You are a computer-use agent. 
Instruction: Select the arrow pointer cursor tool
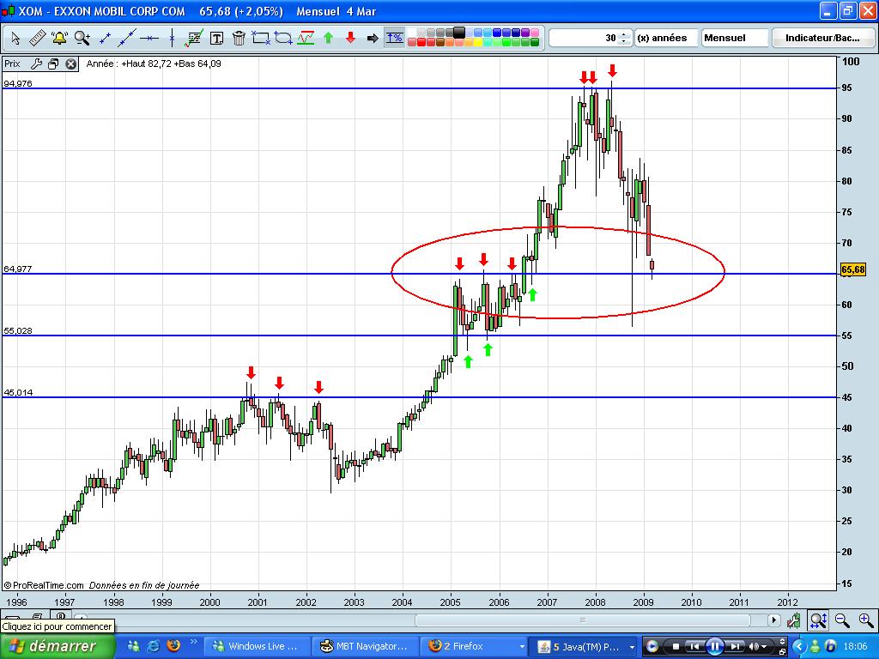[15, 38]
